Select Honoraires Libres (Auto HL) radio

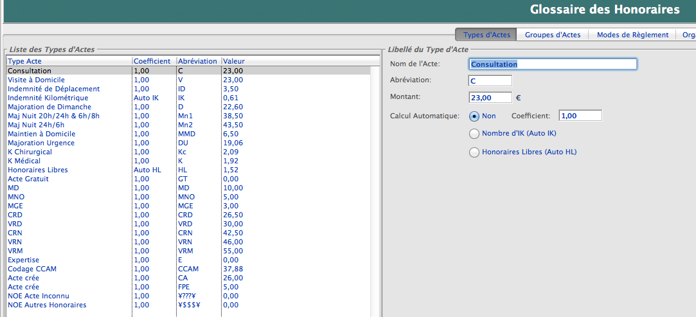pyautogui.click(x=474, y=152)
